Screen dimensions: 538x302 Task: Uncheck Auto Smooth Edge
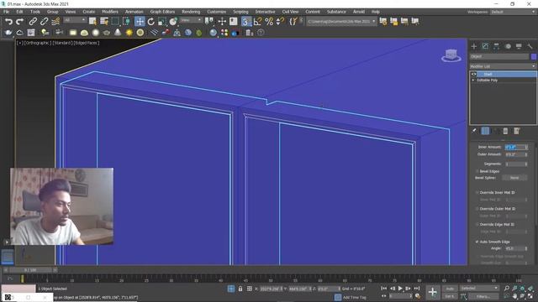[x=477, y=242]
